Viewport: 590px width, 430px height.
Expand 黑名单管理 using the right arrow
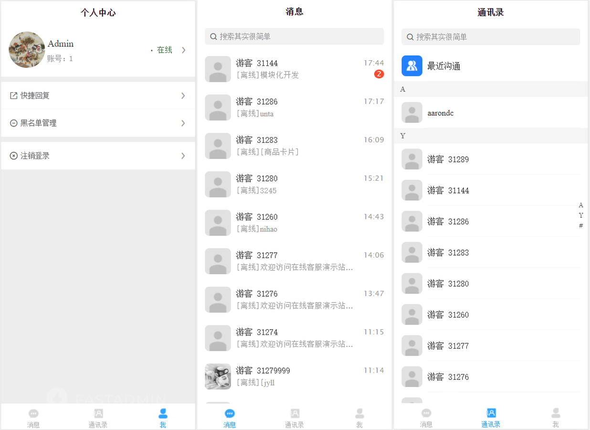183,123
